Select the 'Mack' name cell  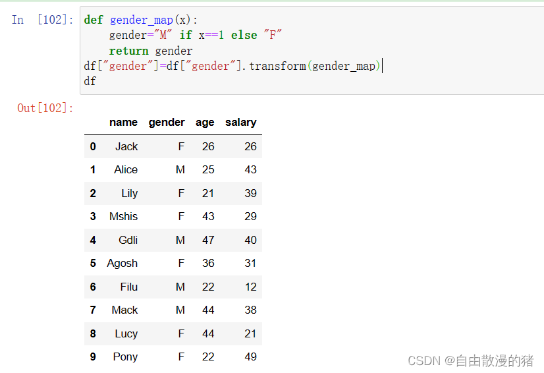[124, 310]
